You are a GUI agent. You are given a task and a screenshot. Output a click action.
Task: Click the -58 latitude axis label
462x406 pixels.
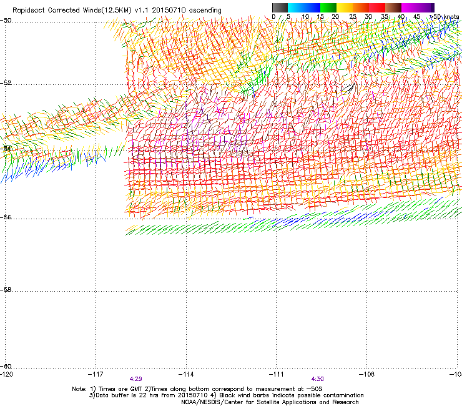click(x=6, y=290)
